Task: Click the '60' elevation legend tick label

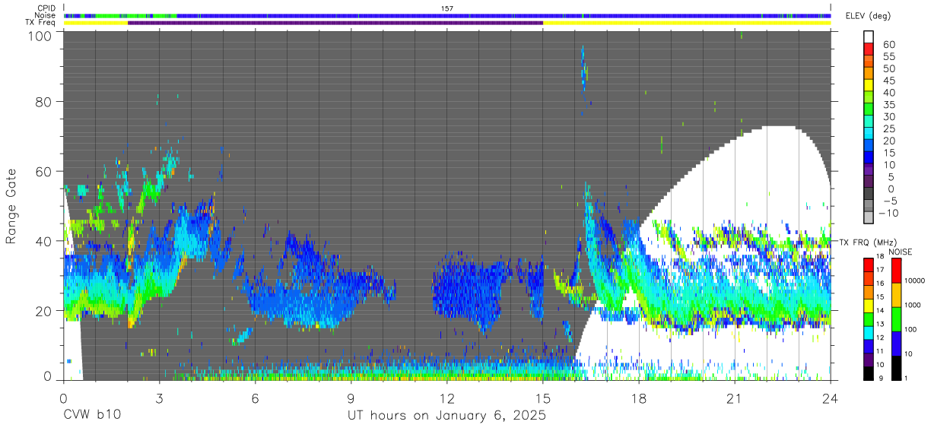Action: tap(888, 45)
